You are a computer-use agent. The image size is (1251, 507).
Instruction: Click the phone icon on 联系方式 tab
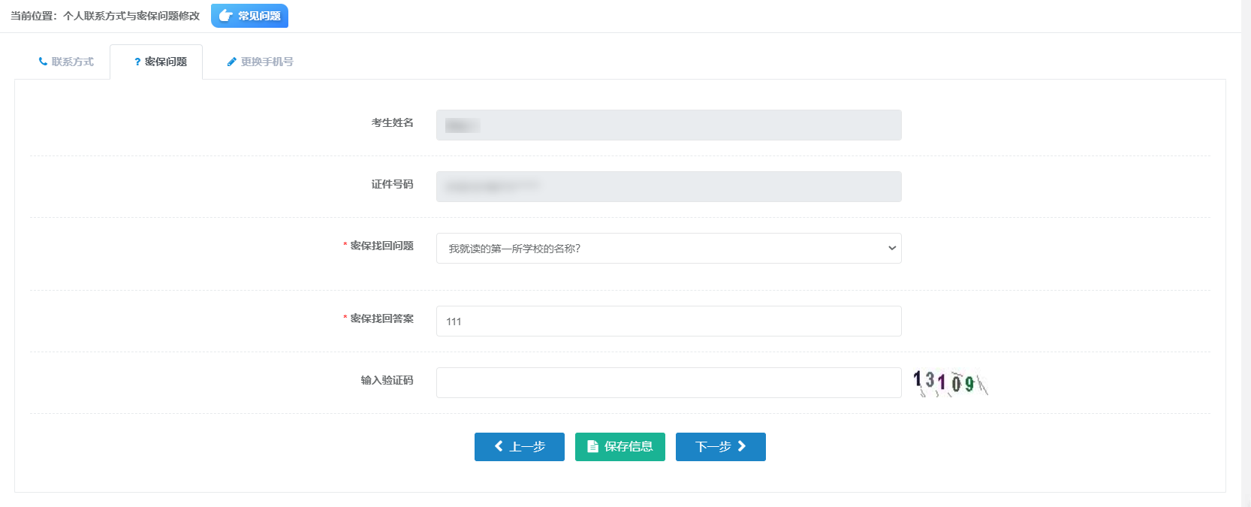tap(43, 62)
